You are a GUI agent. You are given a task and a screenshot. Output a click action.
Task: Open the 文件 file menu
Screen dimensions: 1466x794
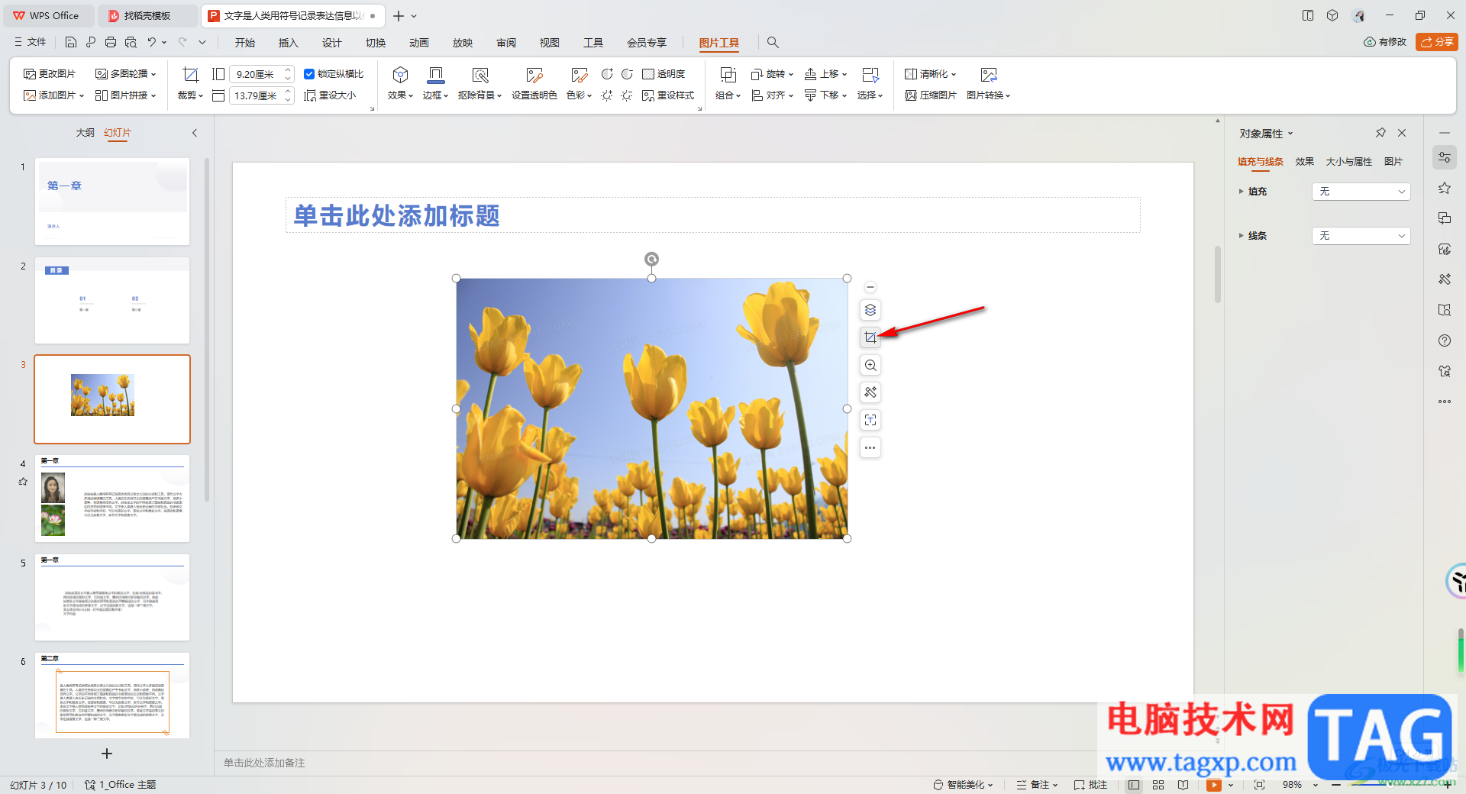click(31, 43)
